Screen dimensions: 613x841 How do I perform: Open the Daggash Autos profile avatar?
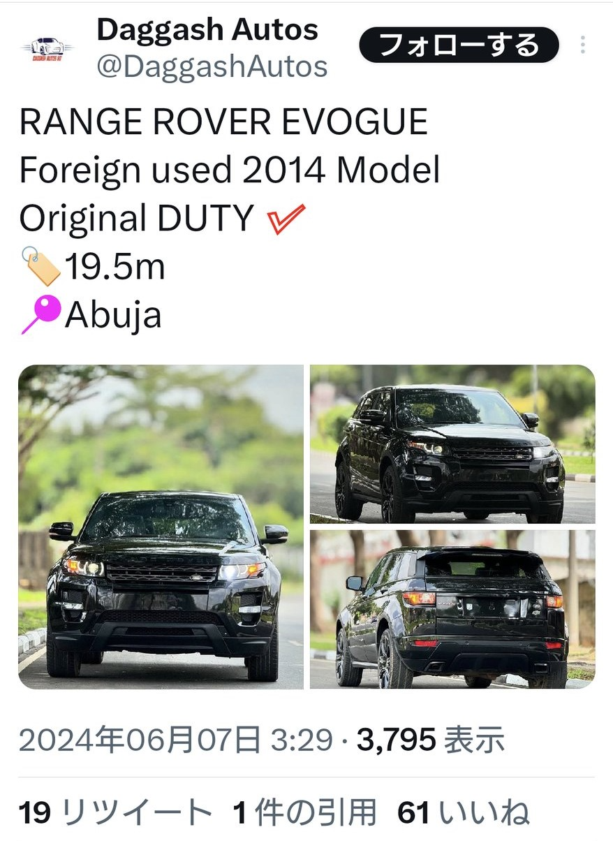click(47, 48)
